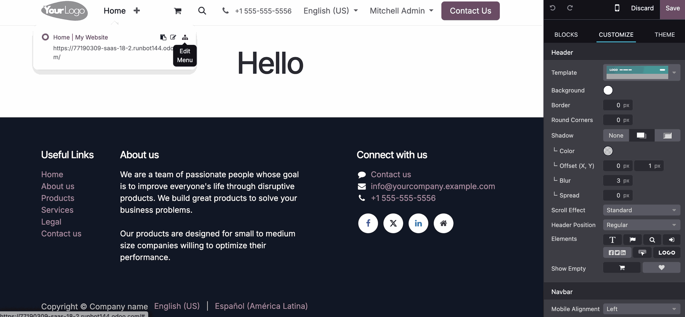Copy the link with the copy icon

coord(163,37)
